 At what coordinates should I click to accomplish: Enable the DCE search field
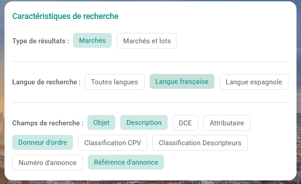tap(185, 123)
